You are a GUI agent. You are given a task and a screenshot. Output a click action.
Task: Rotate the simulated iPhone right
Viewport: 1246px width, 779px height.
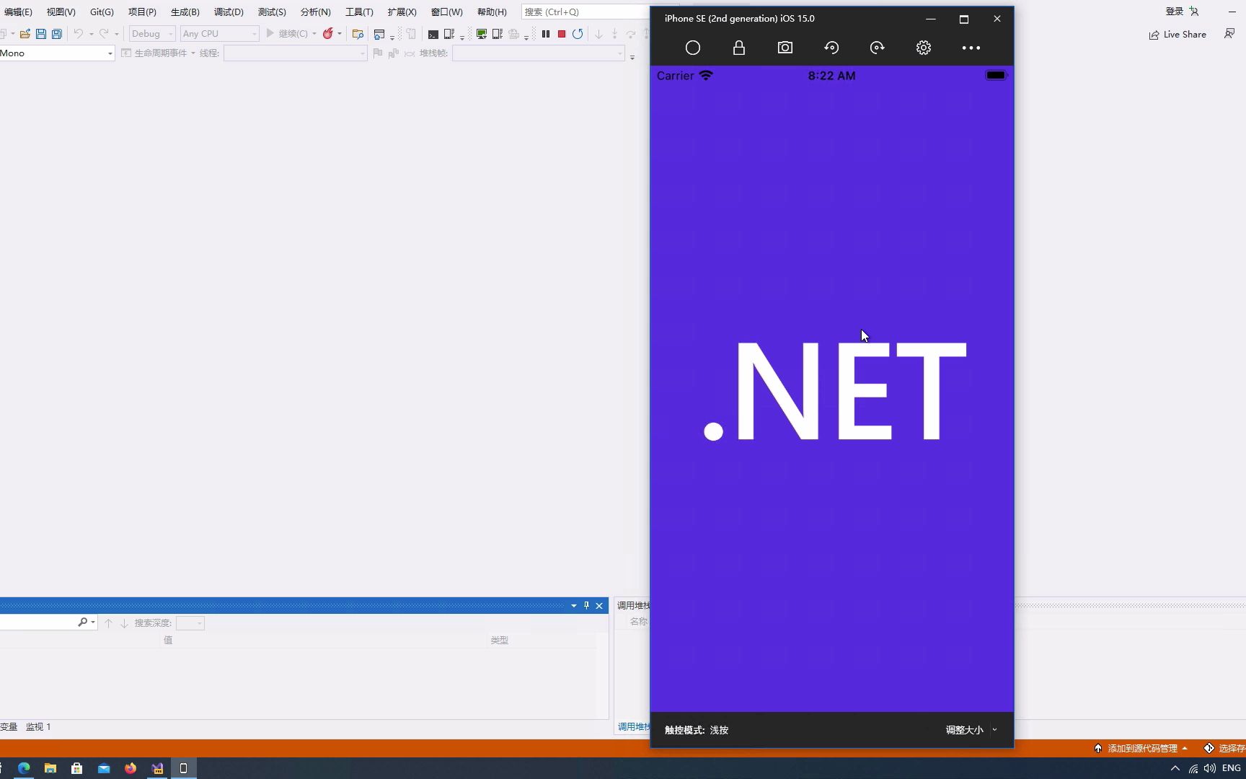(x=877, y=48)
